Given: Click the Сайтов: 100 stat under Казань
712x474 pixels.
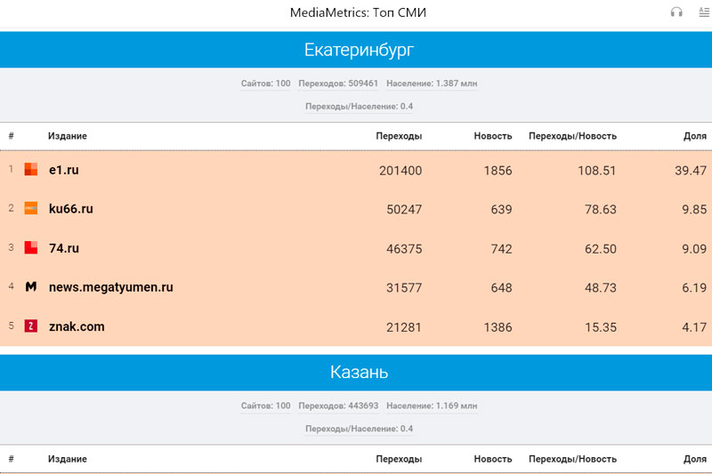Looking at the screenshot, I should pyautogui.click(x=265, y=406).
